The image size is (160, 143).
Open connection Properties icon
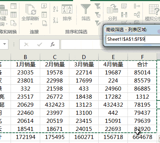[x=44, y=15]
